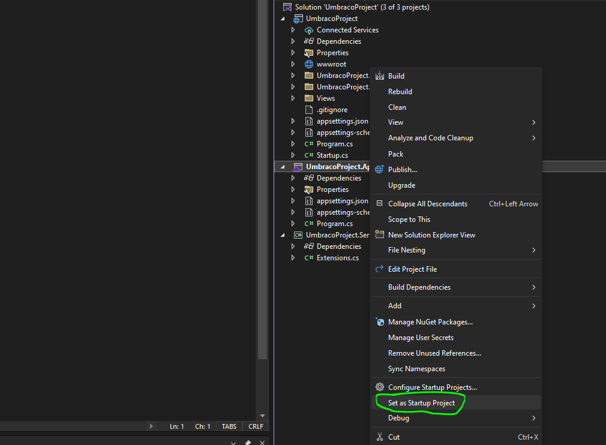606x445 pixels.
Task: Click the Ch: 1 column indicator
Action: (x=203, y=426)
